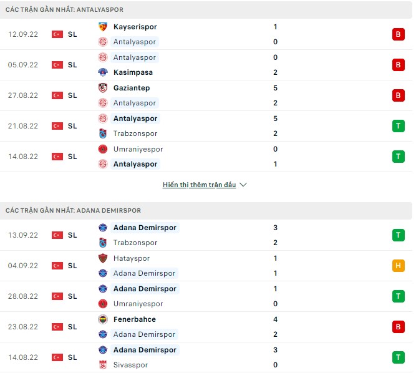Click the Kayserispor team logo
This screenshot has height=373, width=416.
click(103, 27)
